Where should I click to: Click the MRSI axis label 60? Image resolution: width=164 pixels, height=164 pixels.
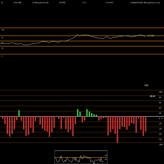click(160, 103)
